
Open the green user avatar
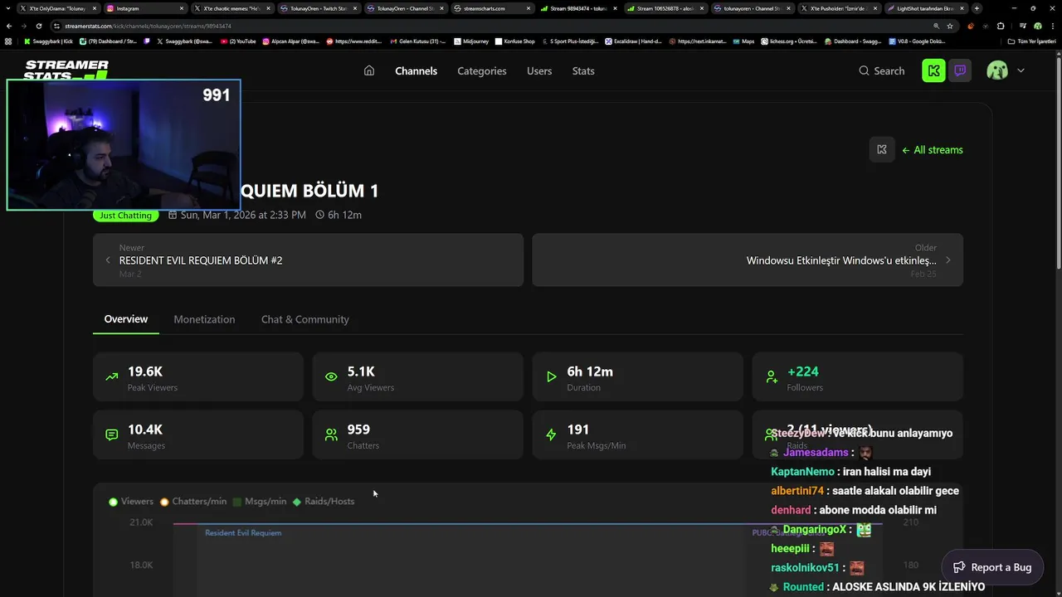(x=997, y=70)
